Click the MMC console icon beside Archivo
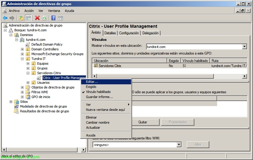The height and width of the screenshot is (160, 253). pyautogui.click(x=4, y=11)
